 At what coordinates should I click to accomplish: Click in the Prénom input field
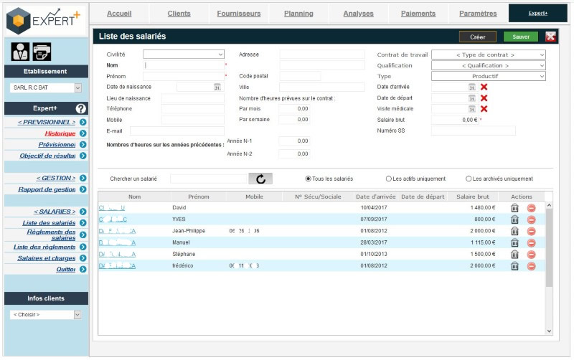tap(184, 77)
